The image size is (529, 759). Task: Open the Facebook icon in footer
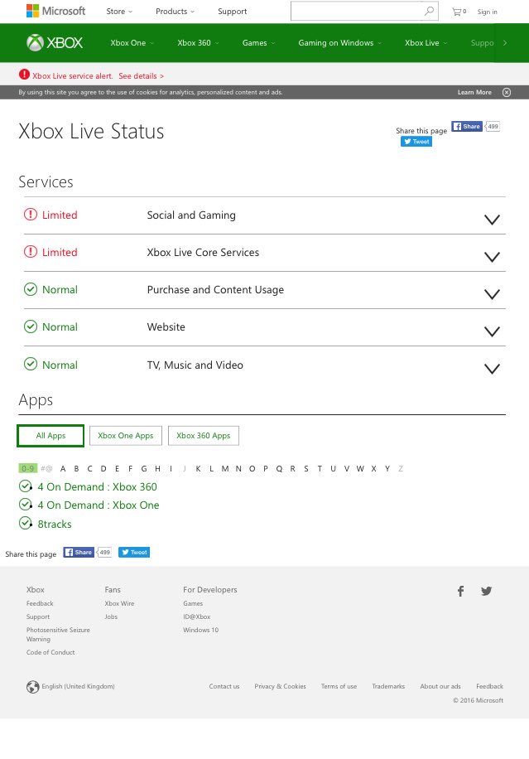[461, 591]
